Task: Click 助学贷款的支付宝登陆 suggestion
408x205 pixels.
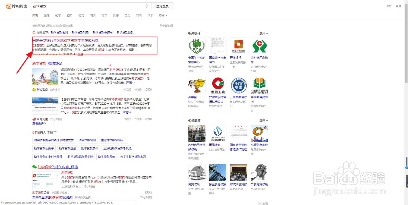Action: point(48,157)
